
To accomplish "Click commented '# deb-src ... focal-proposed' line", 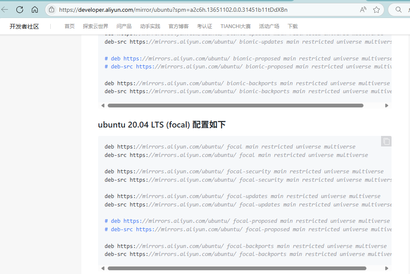I will click(x=248, y=229).
